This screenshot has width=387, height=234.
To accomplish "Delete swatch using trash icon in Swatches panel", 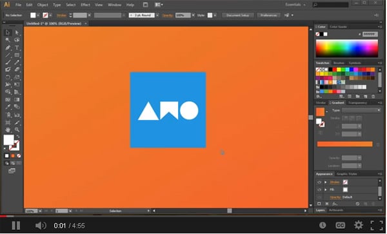I will point(373,97).
